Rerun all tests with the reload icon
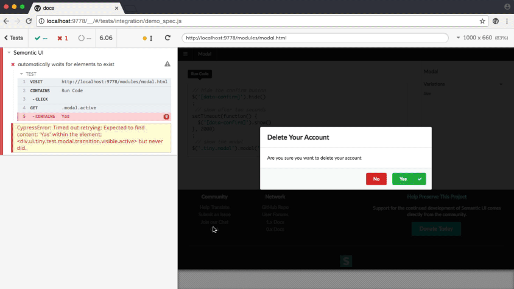The height and width of the screenshot is (289, 514). point(167,38)
